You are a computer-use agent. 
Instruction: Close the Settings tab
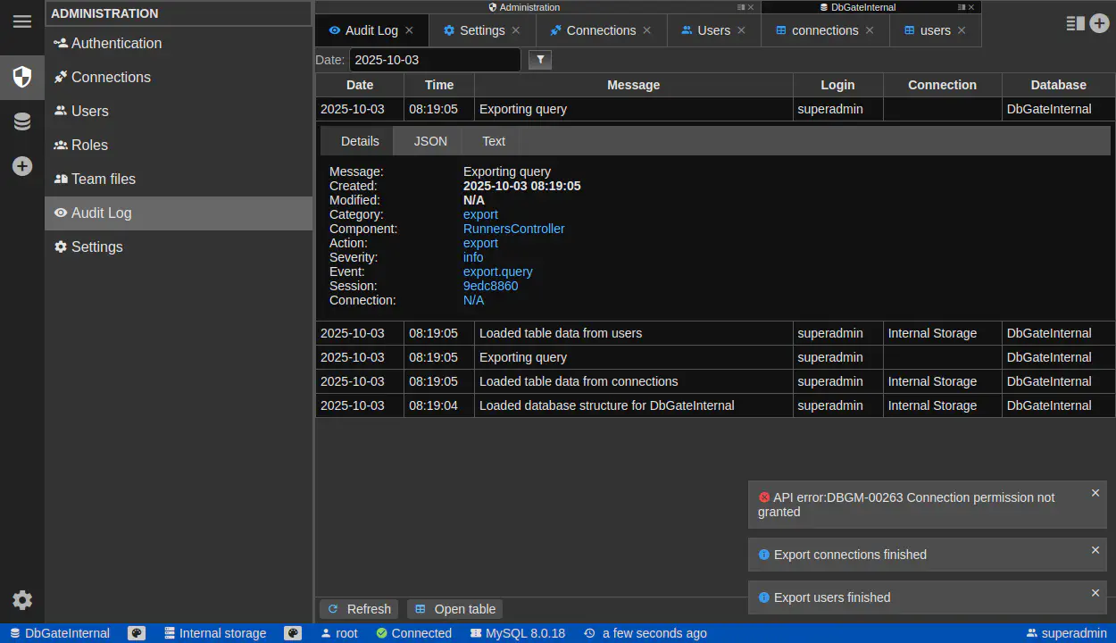(x=516, y=30)
